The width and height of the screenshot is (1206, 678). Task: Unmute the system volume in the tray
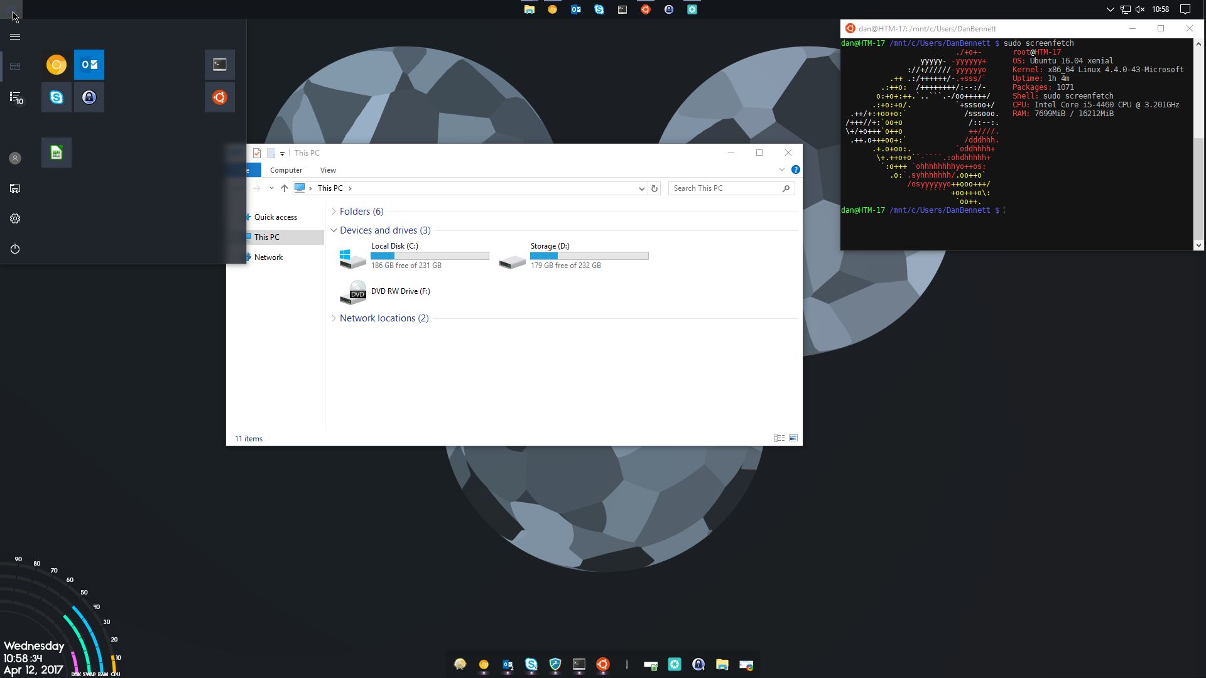click(1139, 9)
